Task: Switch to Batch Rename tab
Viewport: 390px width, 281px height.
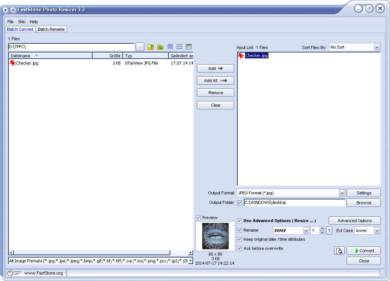Action: click(51, 29)
